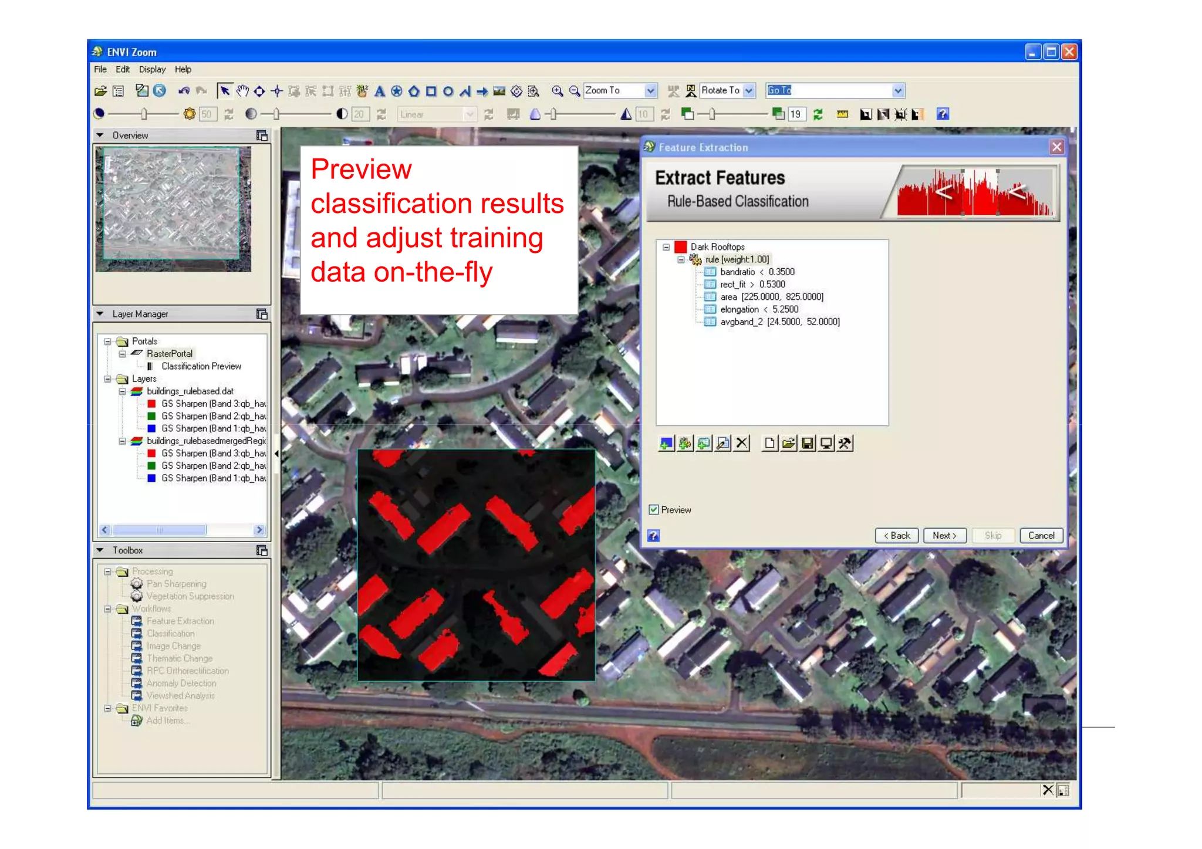Click Add Attribute to Rule icon
The image size is (1202, 849).
[704, 444]
